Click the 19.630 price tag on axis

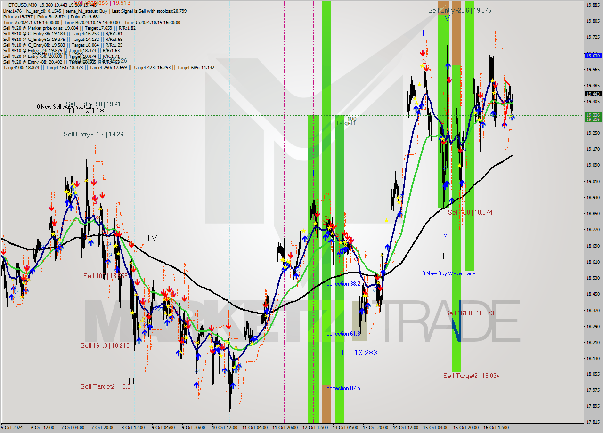(593, 56)
